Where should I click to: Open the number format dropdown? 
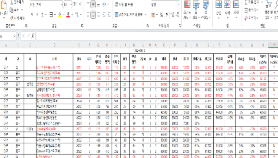click(179, 5)
